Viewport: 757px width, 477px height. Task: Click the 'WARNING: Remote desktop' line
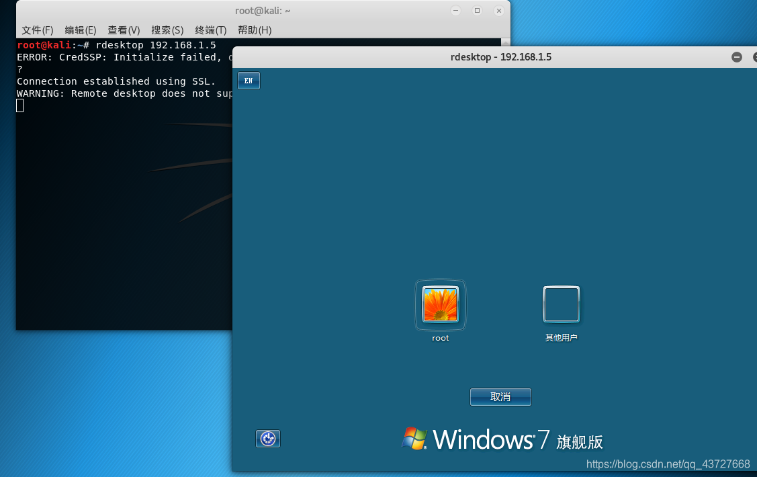(x=124, y=93)
